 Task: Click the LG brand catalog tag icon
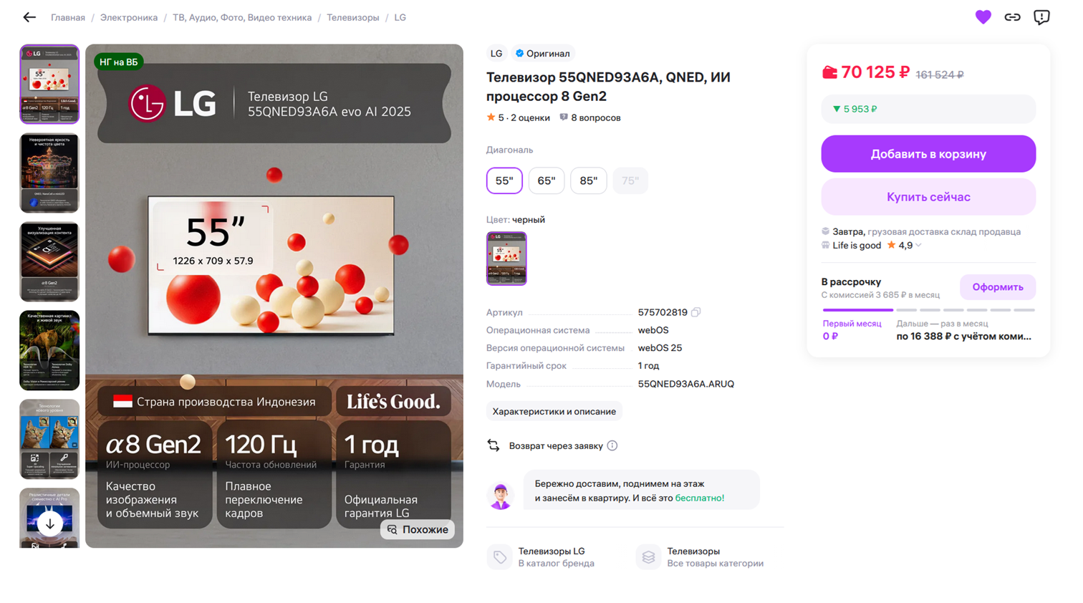[x=499, y=557]
